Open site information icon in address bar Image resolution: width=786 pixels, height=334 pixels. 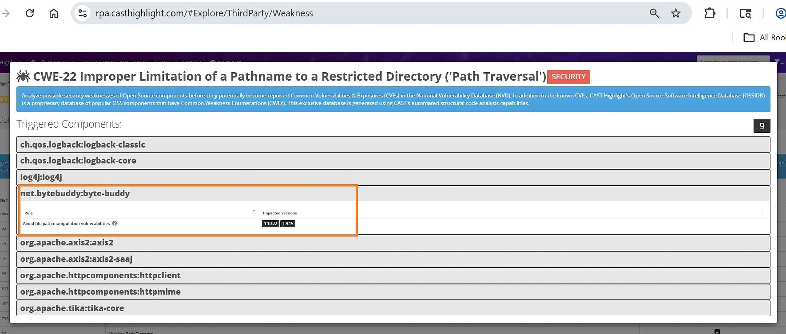83,13
